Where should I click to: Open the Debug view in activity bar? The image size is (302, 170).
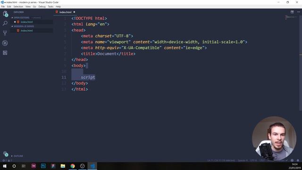(x=5, y=43)
